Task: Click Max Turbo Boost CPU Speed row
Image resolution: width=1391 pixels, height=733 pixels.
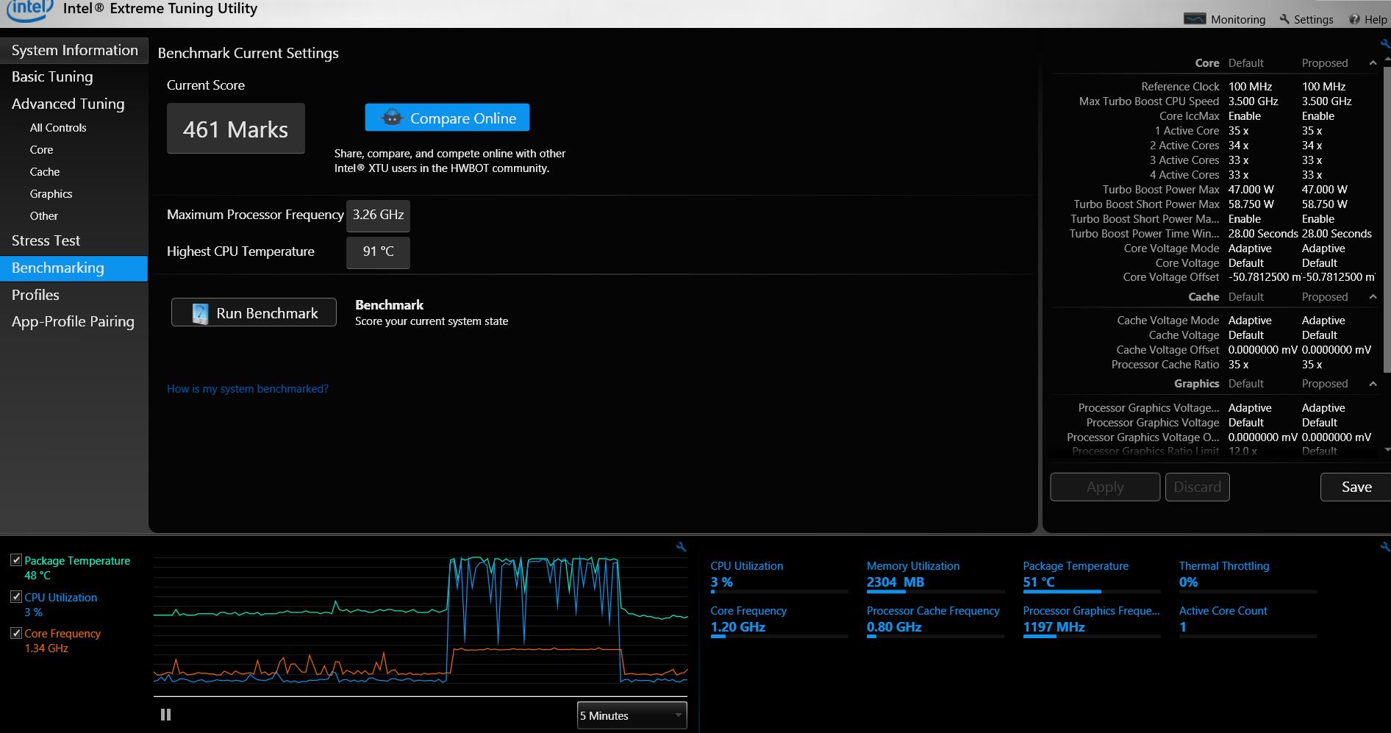Action: point(1214,101)
